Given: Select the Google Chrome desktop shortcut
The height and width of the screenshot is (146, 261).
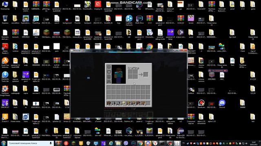Looking at the screenshot, I should click(150, 47).
